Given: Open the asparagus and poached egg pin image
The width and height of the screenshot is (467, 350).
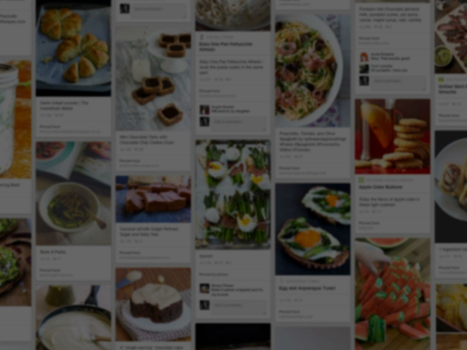Looking at the screenshot, I should 233,195.
